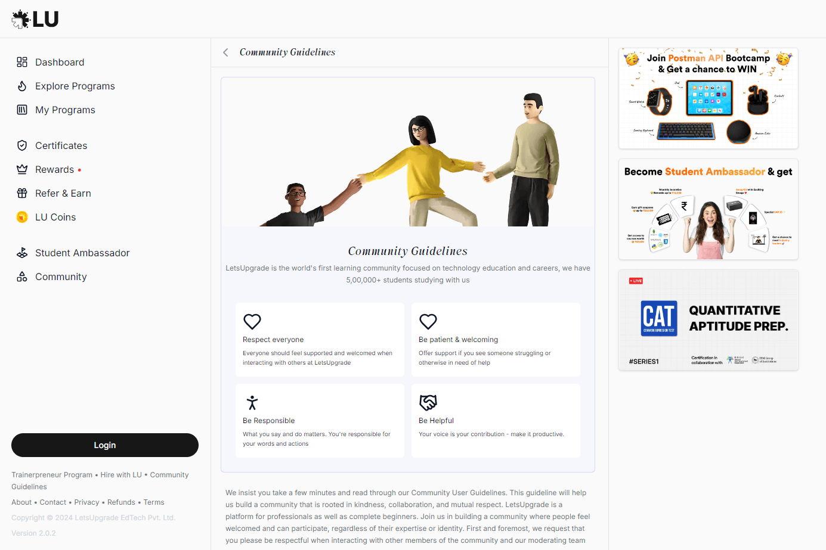Select the Rewards crown icon

tap(22, 169)
